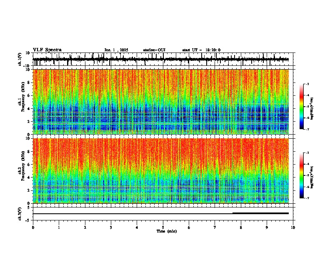Click the "3" time axis tick label
The height and width of the screenshot is (255, 330).
[111, 227]
